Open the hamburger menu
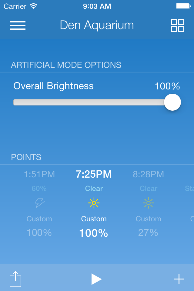Viewport: 194px width, 291px height. click(18, 25)
